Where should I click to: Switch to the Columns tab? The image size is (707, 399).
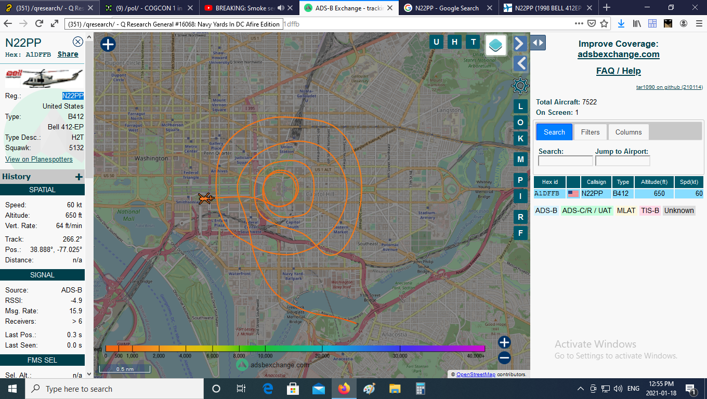629,132
